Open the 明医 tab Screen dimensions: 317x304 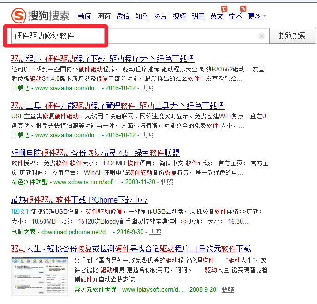198,16
